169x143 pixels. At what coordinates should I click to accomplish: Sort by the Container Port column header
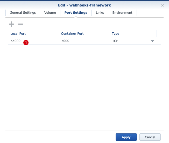84,34
